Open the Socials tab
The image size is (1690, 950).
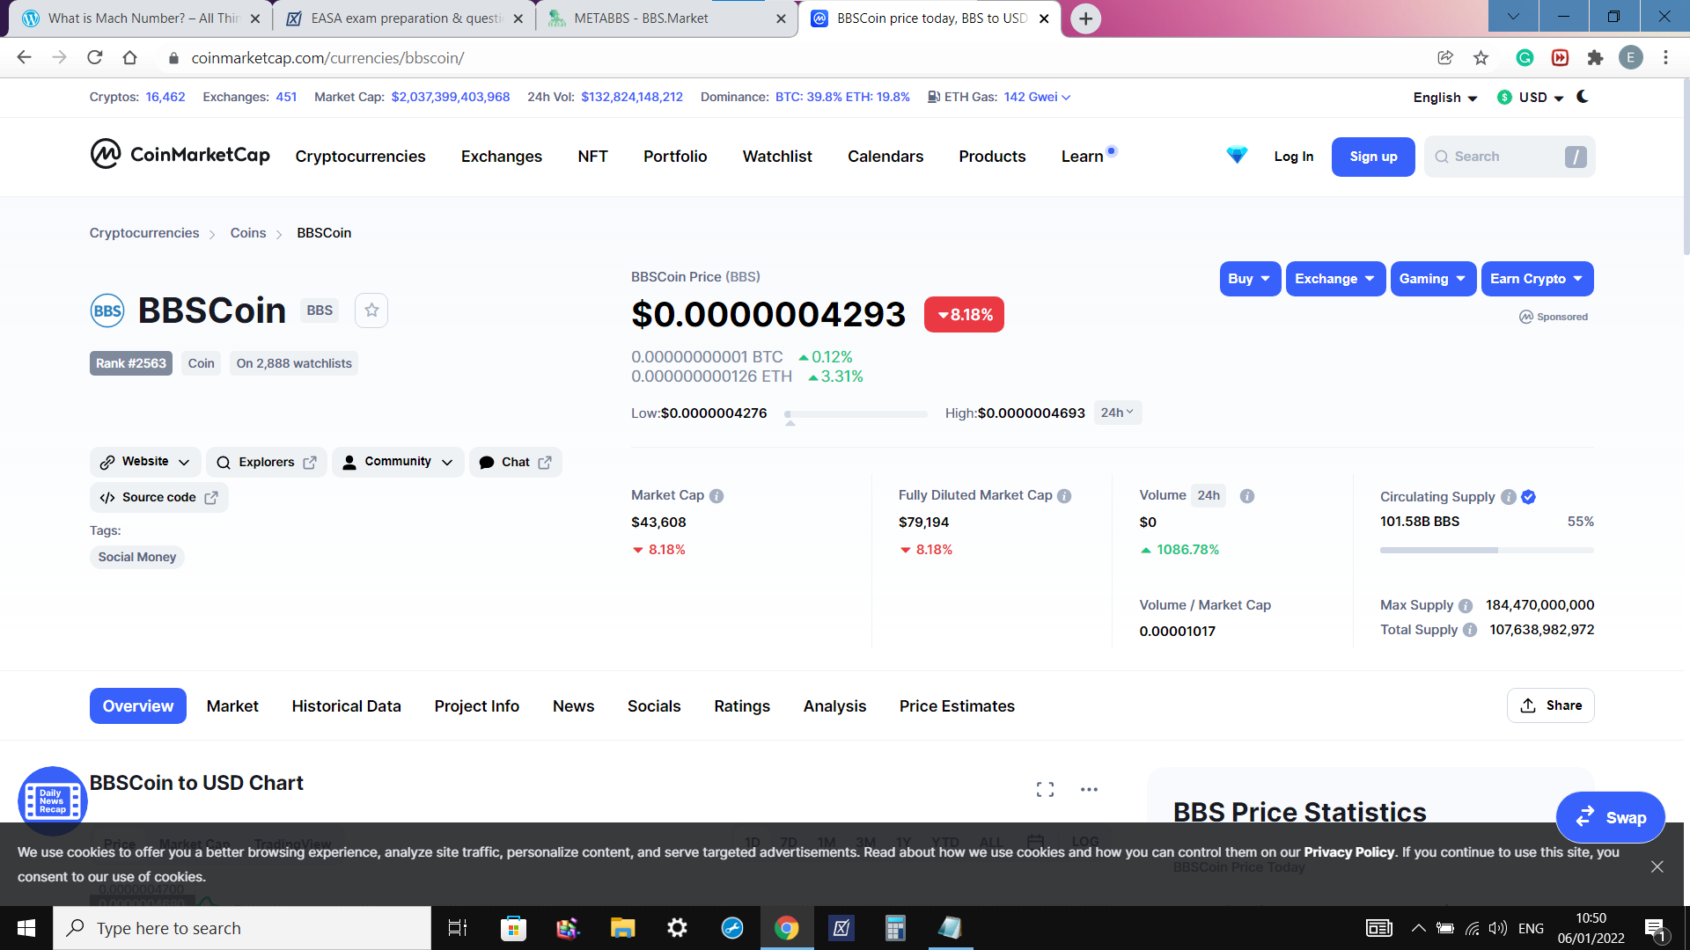(654, 706)
